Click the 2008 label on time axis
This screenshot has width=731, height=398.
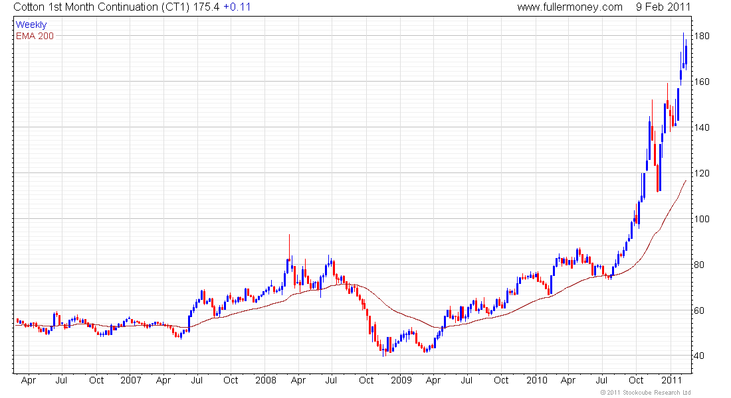(x=266, y=380)
